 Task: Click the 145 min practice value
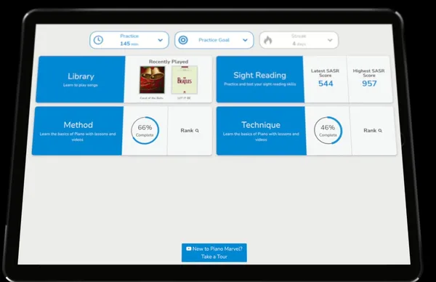[x=129, y=44]
